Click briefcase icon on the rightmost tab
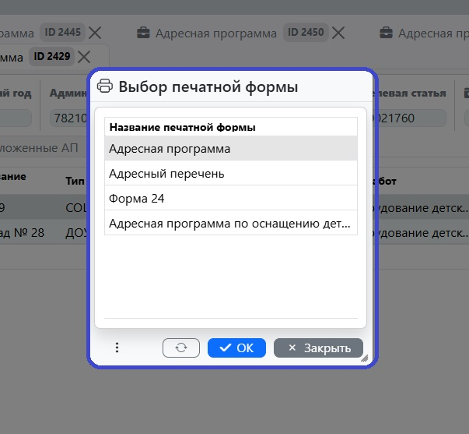Image resolution: width=469 pixels, height=434 pixels. [387, 34]
